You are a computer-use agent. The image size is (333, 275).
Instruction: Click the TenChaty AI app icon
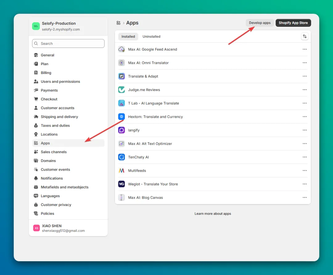pos(121,157)
